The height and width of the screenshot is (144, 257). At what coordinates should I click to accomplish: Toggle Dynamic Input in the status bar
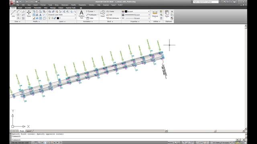click(55, 143)
